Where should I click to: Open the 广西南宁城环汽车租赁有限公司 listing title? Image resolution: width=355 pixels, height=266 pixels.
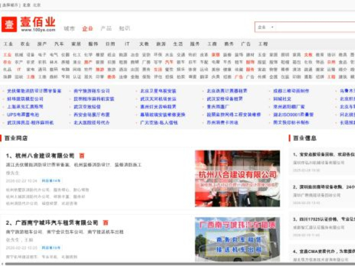coord(57,223)
